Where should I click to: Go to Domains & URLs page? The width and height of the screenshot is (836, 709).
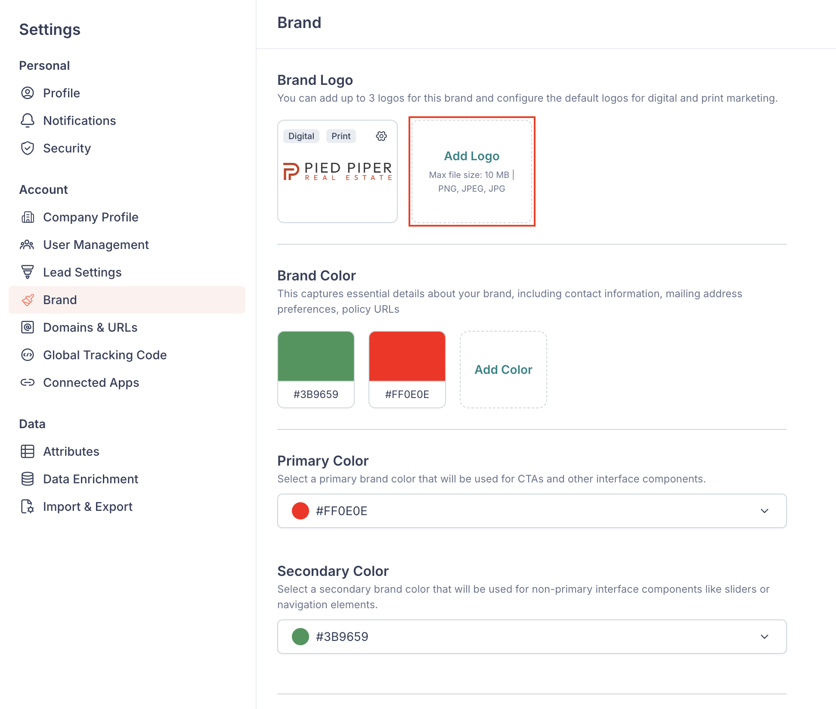[90, 327]
